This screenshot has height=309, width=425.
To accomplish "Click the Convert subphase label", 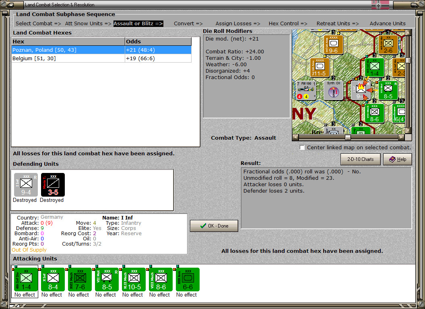I will [188, 24].
